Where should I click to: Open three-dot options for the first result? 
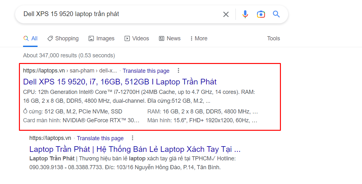coord(179,71)
